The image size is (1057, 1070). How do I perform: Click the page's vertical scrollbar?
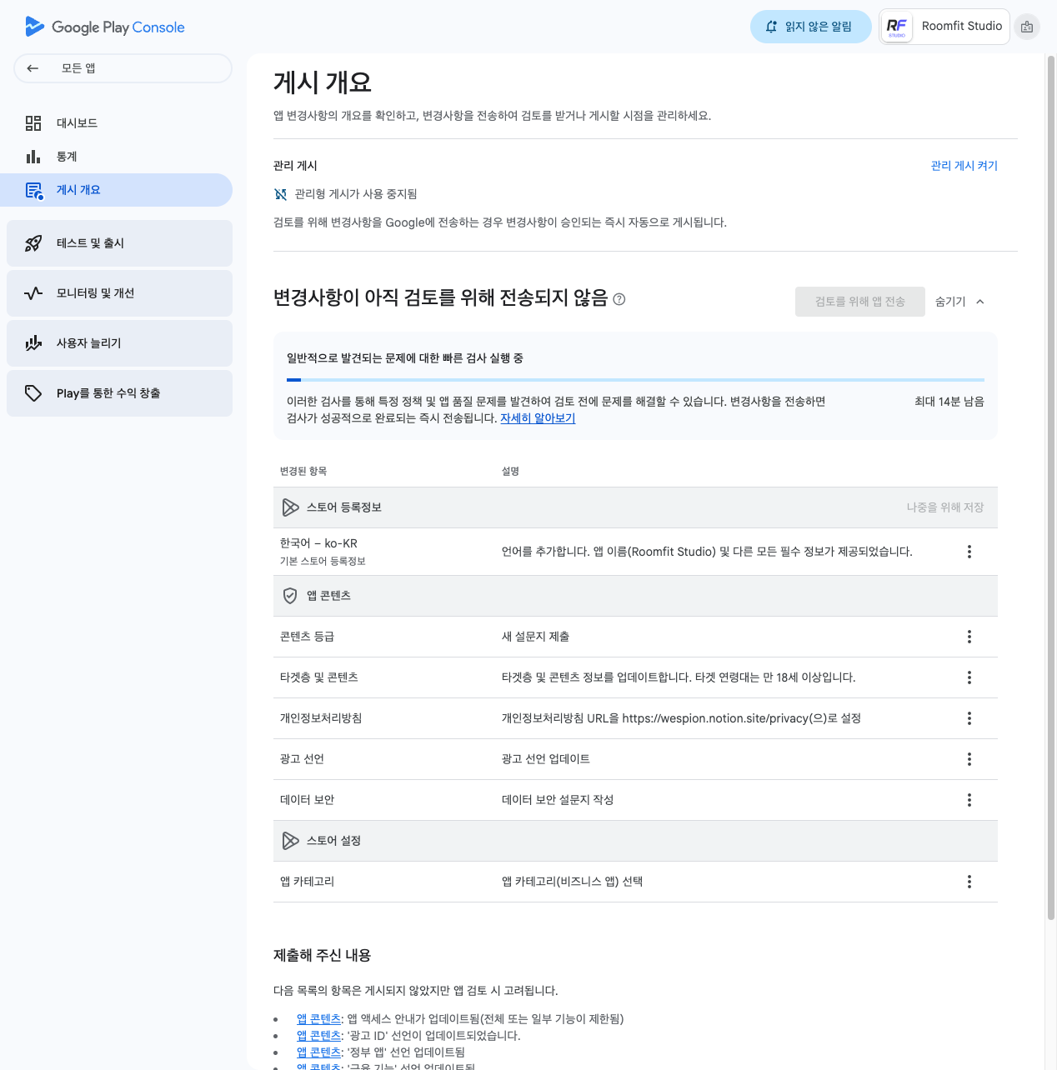tap(1050, 500)
